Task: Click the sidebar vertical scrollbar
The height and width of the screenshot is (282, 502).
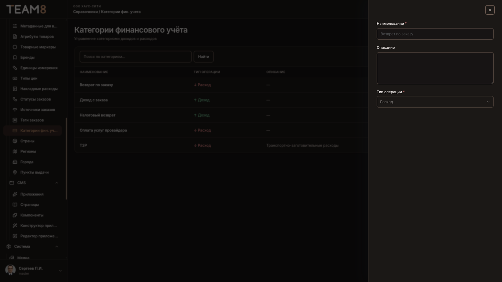Action: point(66,158)
